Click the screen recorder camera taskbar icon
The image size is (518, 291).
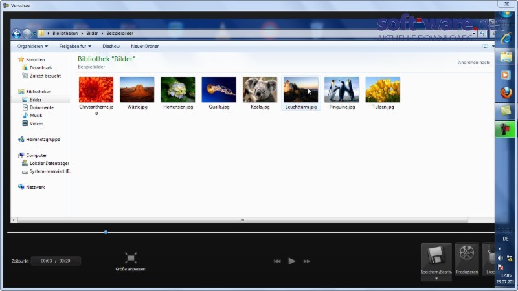coord(505,129)
